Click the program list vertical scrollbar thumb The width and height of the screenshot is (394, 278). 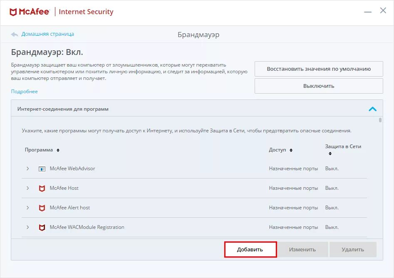[380, 120]
